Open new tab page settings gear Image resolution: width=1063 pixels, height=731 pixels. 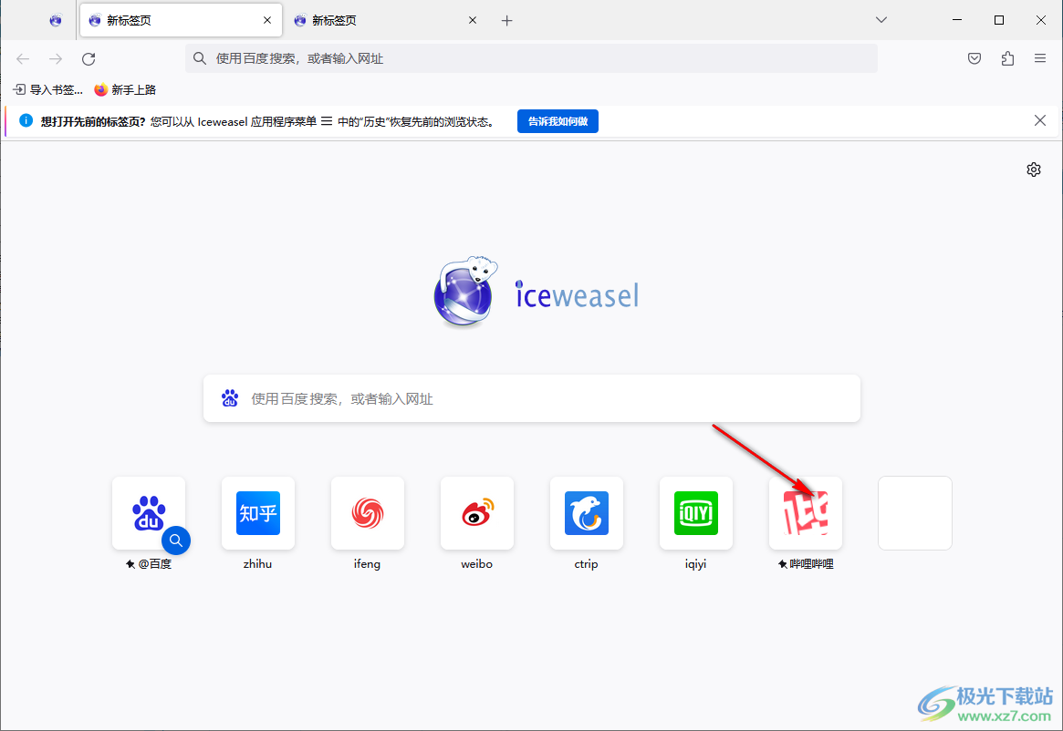pyautogui.click(x=1033, y=170)
